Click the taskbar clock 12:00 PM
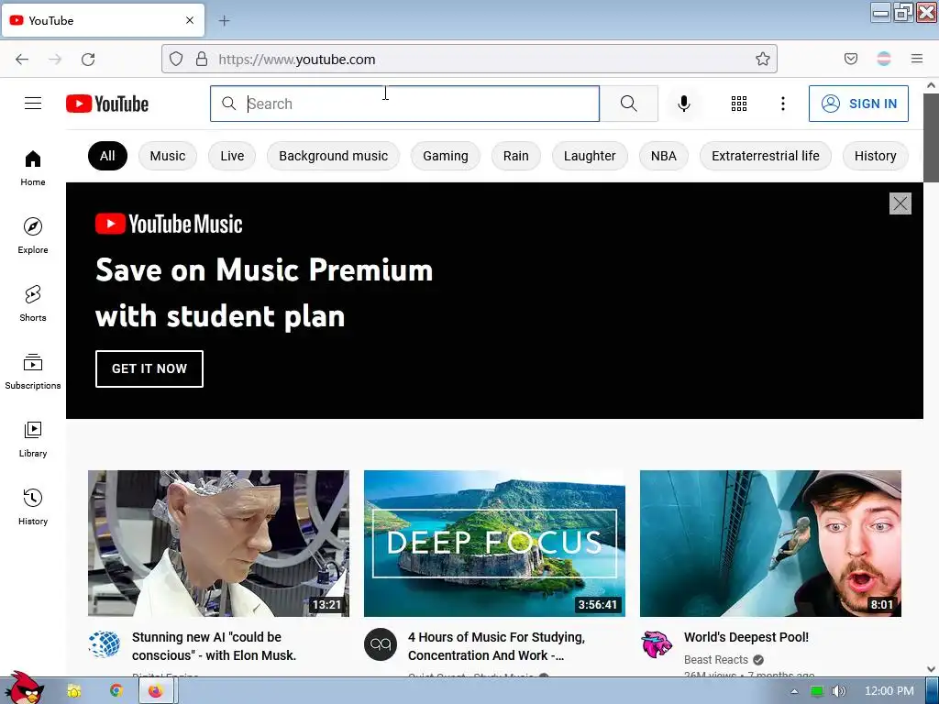This screenshot has height=704, width=939. 889,691
